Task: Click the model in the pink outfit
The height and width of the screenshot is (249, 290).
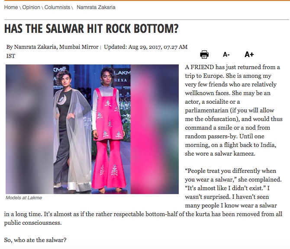Action: pyautogui.click(x=109, y=129)
